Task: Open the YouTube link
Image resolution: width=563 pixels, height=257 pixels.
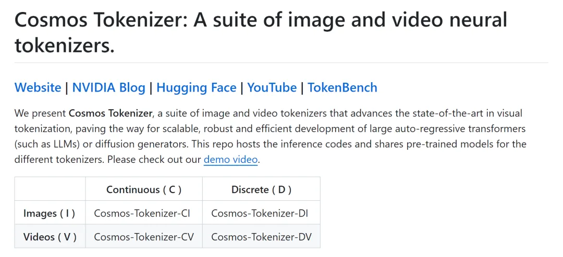Action: [272, 87]
